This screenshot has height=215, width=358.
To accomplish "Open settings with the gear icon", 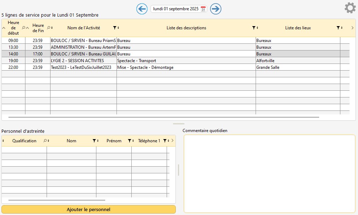I will [x=350, y=8].
